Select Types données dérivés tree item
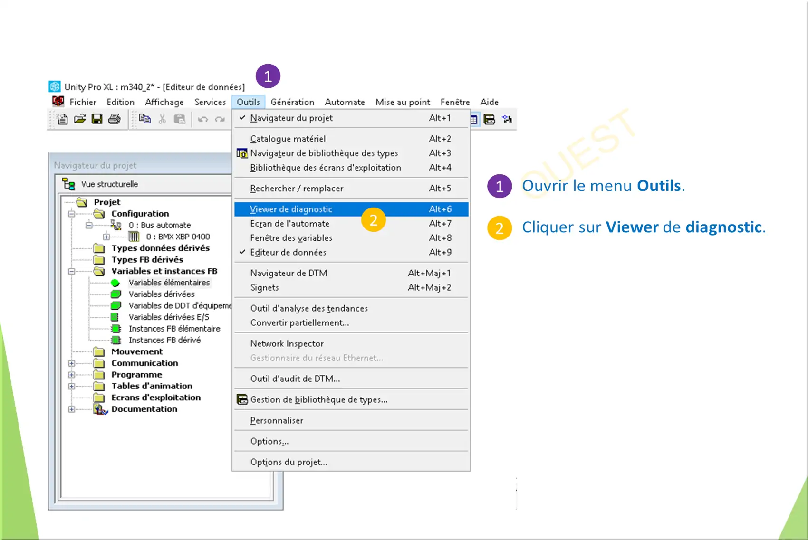Viewport: 808px width, 540px height. point(161,248)
